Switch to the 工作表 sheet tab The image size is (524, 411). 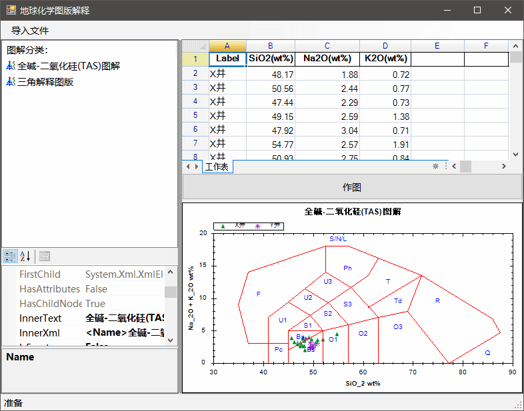217,167
